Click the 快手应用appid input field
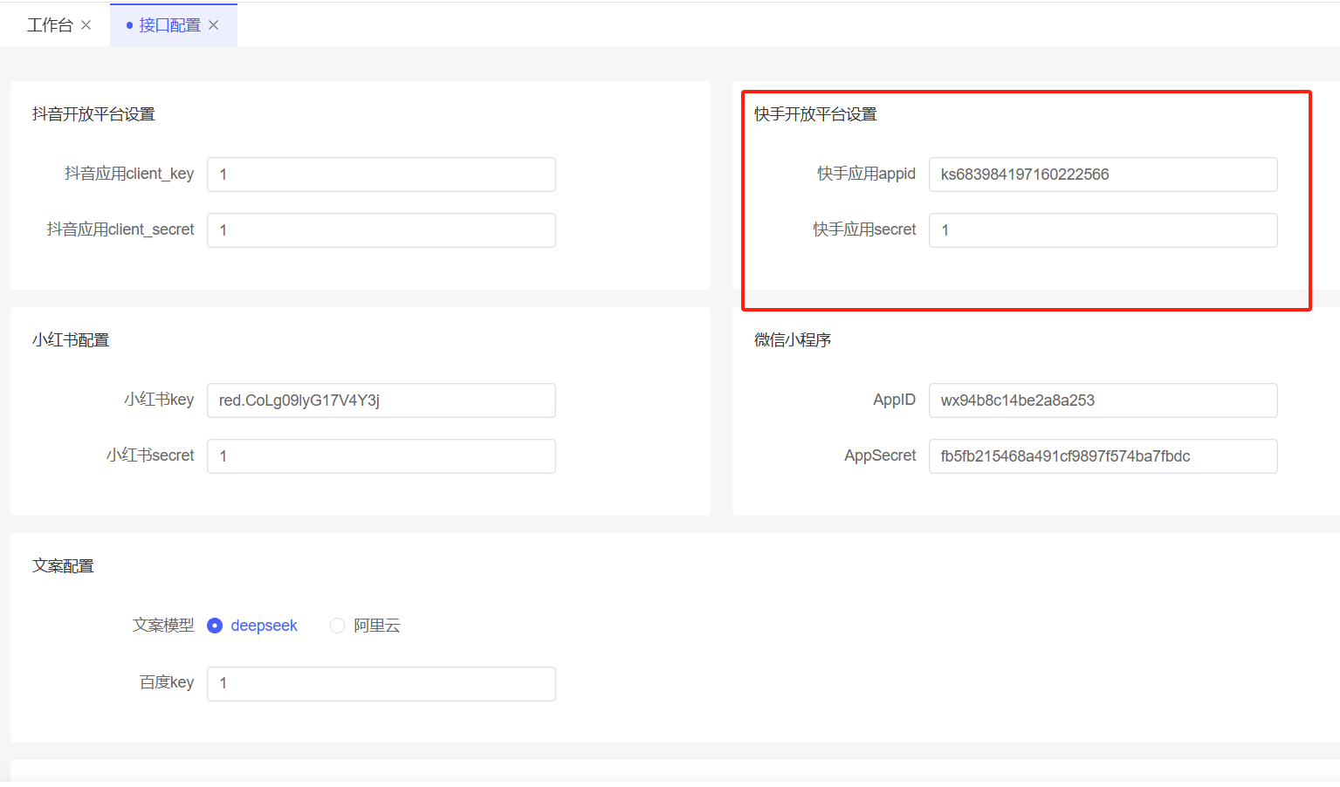This screenshot has width=1340, height=787. pos(1103,175)
